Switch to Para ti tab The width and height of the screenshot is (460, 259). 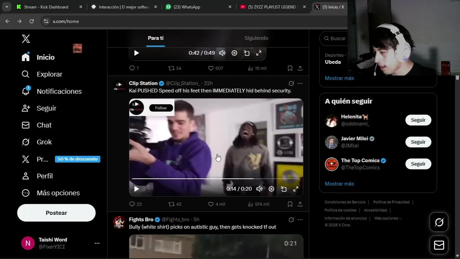coord(155,38)
